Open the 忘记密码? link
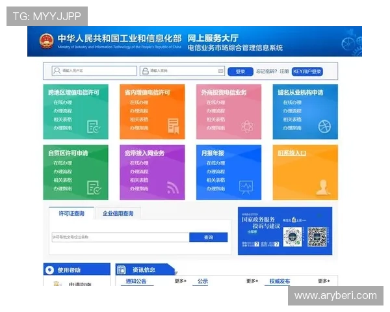 click(266, 71)
